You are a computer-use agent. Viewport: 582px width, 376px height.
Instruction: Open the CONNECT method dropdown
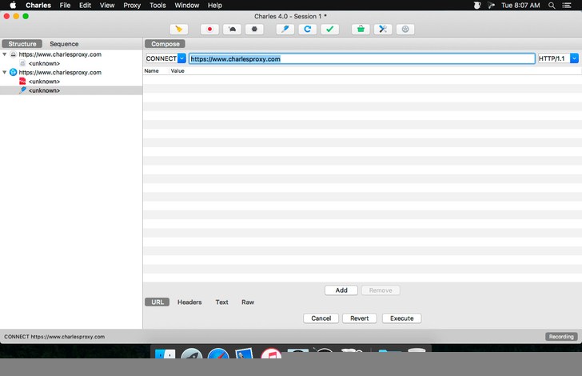point(181,58)
